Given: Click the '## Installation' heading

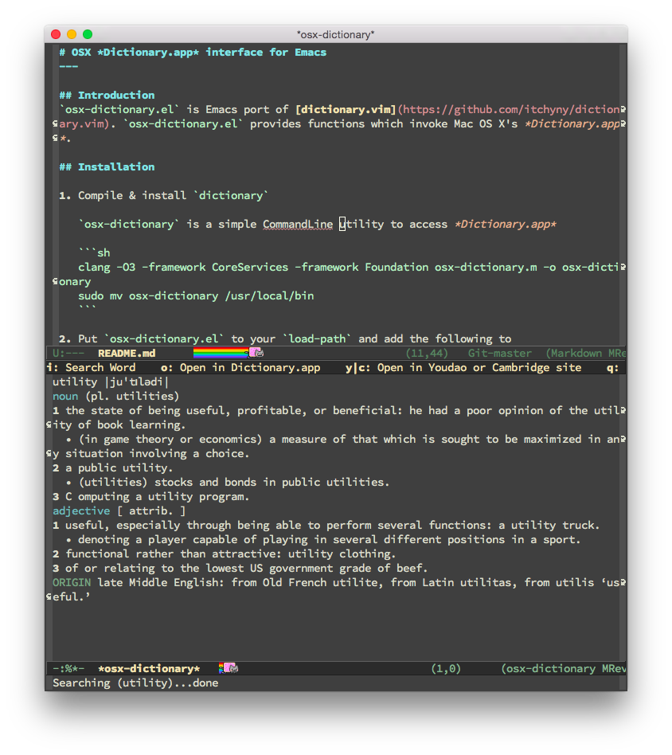Looking at the screenshot, I should (x=107, y=166).
